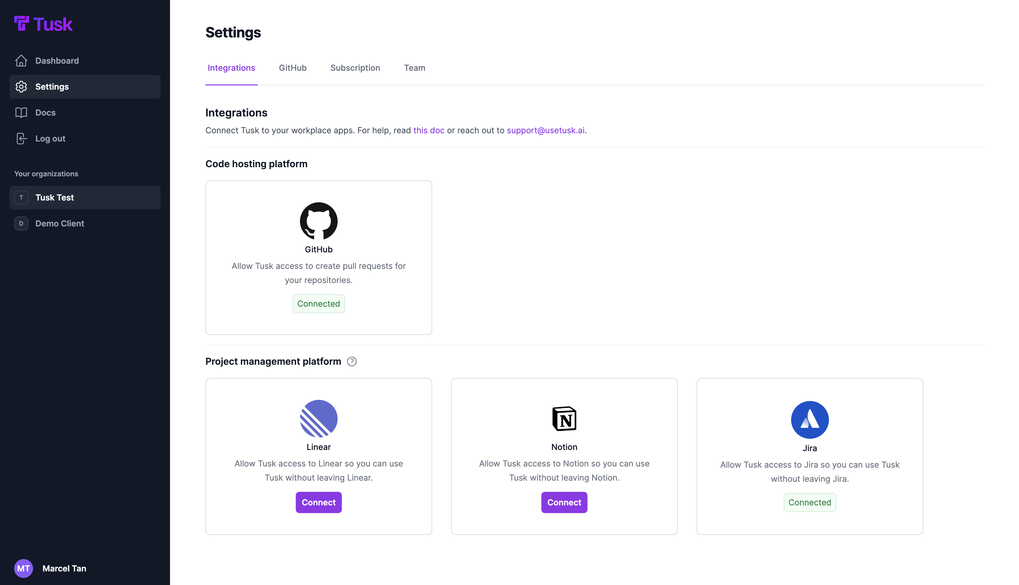
Task: Click the Settings gear icon
Action: click(21, 87)
